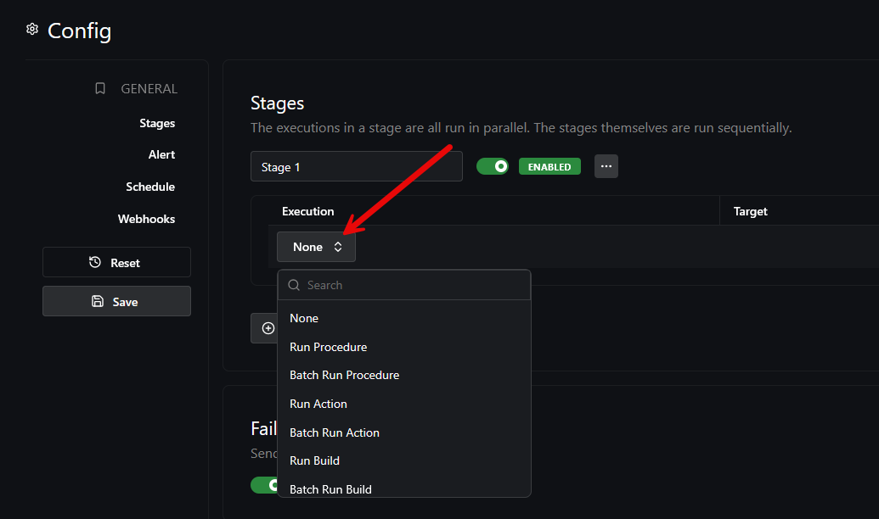Click the Target column header

750,211
